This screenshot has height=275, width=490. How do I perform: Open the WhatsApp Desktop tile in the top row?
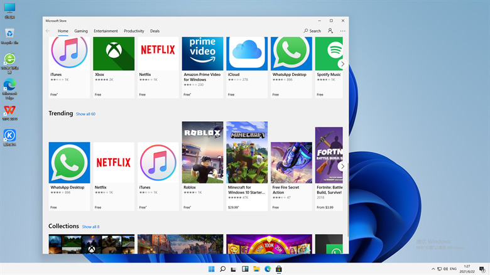[291, 68]
